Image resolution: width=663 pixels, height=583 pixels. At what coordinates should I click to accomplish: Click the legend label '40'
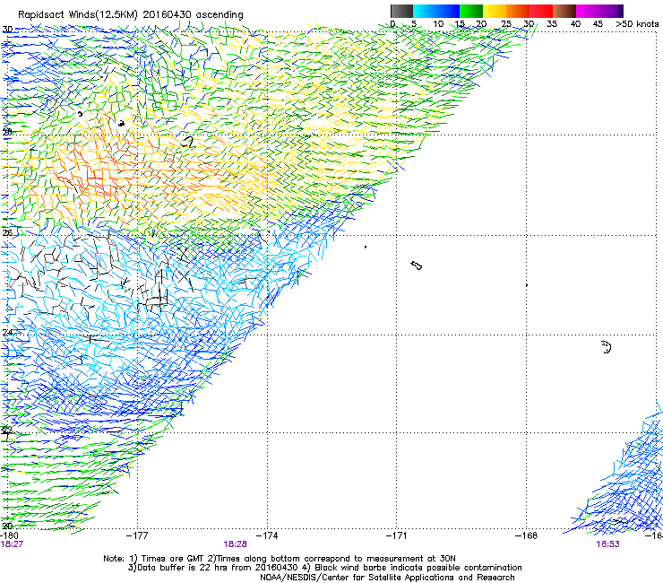(x=575, y=23)
